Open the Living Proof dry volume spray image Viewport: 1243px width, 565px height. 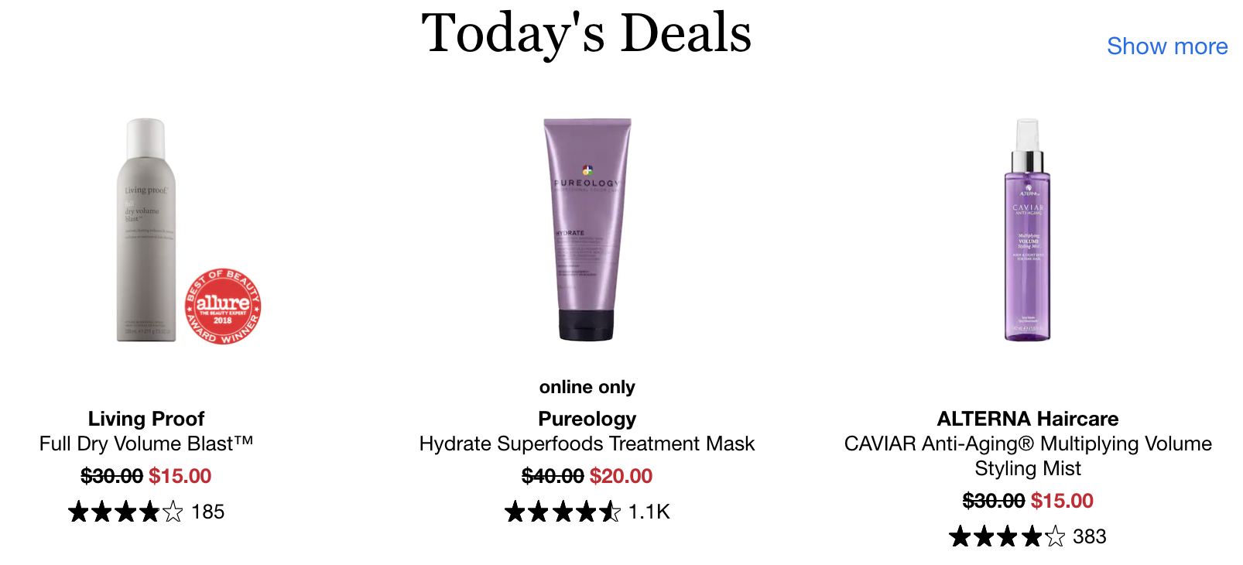146,230
